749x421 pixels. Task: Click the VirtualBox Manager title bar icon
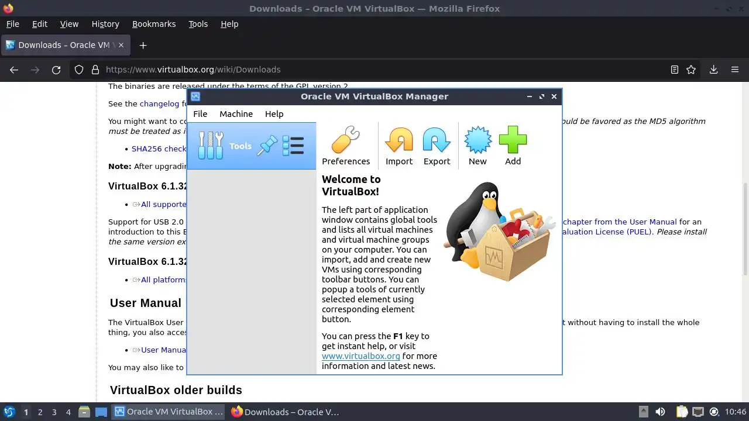click(x=195, y=96)
